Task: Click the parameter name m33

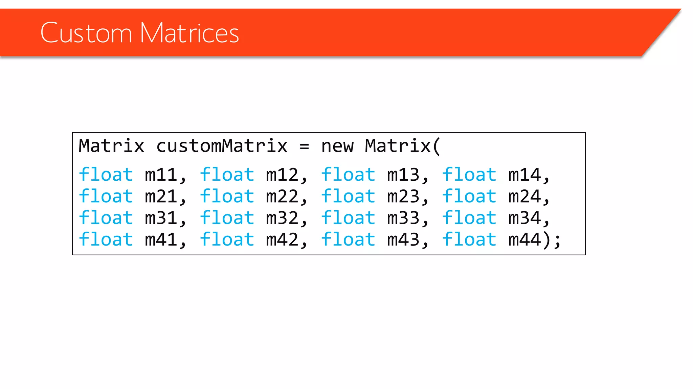Action: point(403,218)
